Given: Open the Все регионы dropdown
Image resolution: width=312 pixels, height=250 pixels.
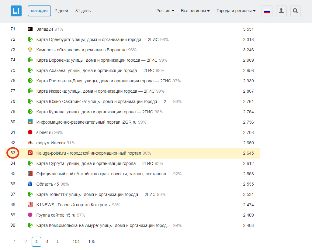Looking at the screenshot, I should (195, 11).
